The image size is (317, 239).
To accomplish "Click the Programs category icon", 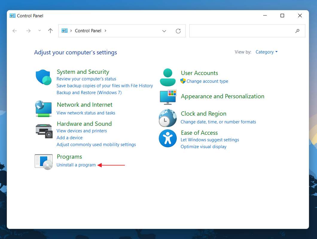I will coord(44,162).
